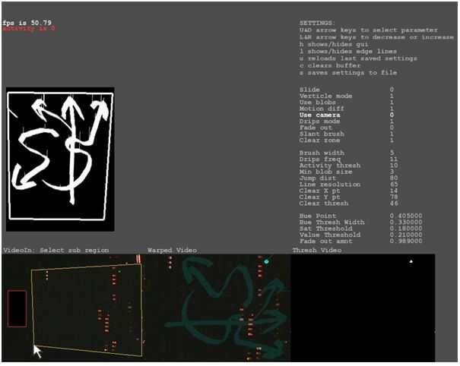The width and height of the screenshot is (460, 366).
Task: Click the red clear-zone rectangle in VideoIn
Action: [17, 308]
